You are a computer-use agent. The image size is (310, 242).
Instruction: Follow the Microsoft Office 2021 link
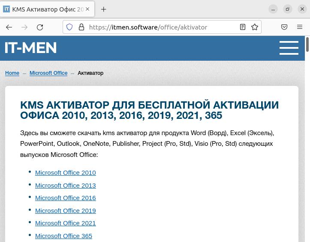pyautogui.click(x=65, y=223)
